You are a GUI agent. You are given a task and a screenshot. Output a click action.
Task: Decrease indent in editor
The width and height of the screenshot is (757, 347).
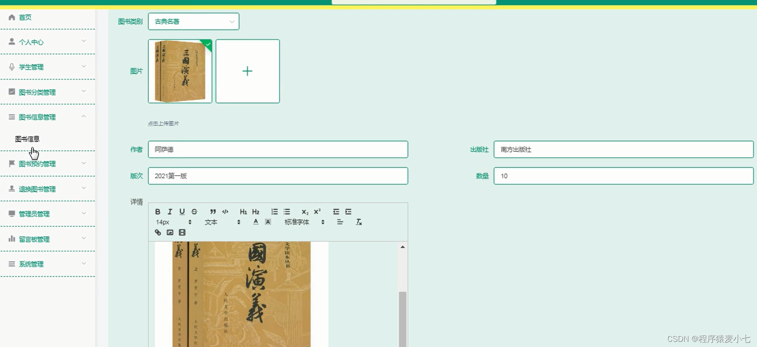(x=336, y=212)
